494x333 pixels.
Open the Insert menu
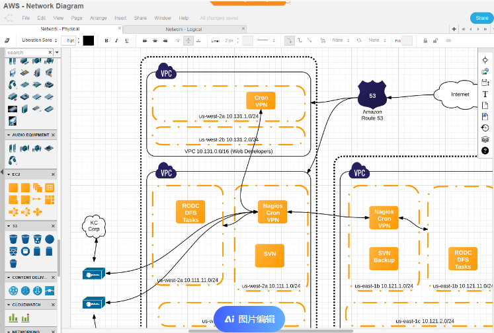(x=120, y=18)
